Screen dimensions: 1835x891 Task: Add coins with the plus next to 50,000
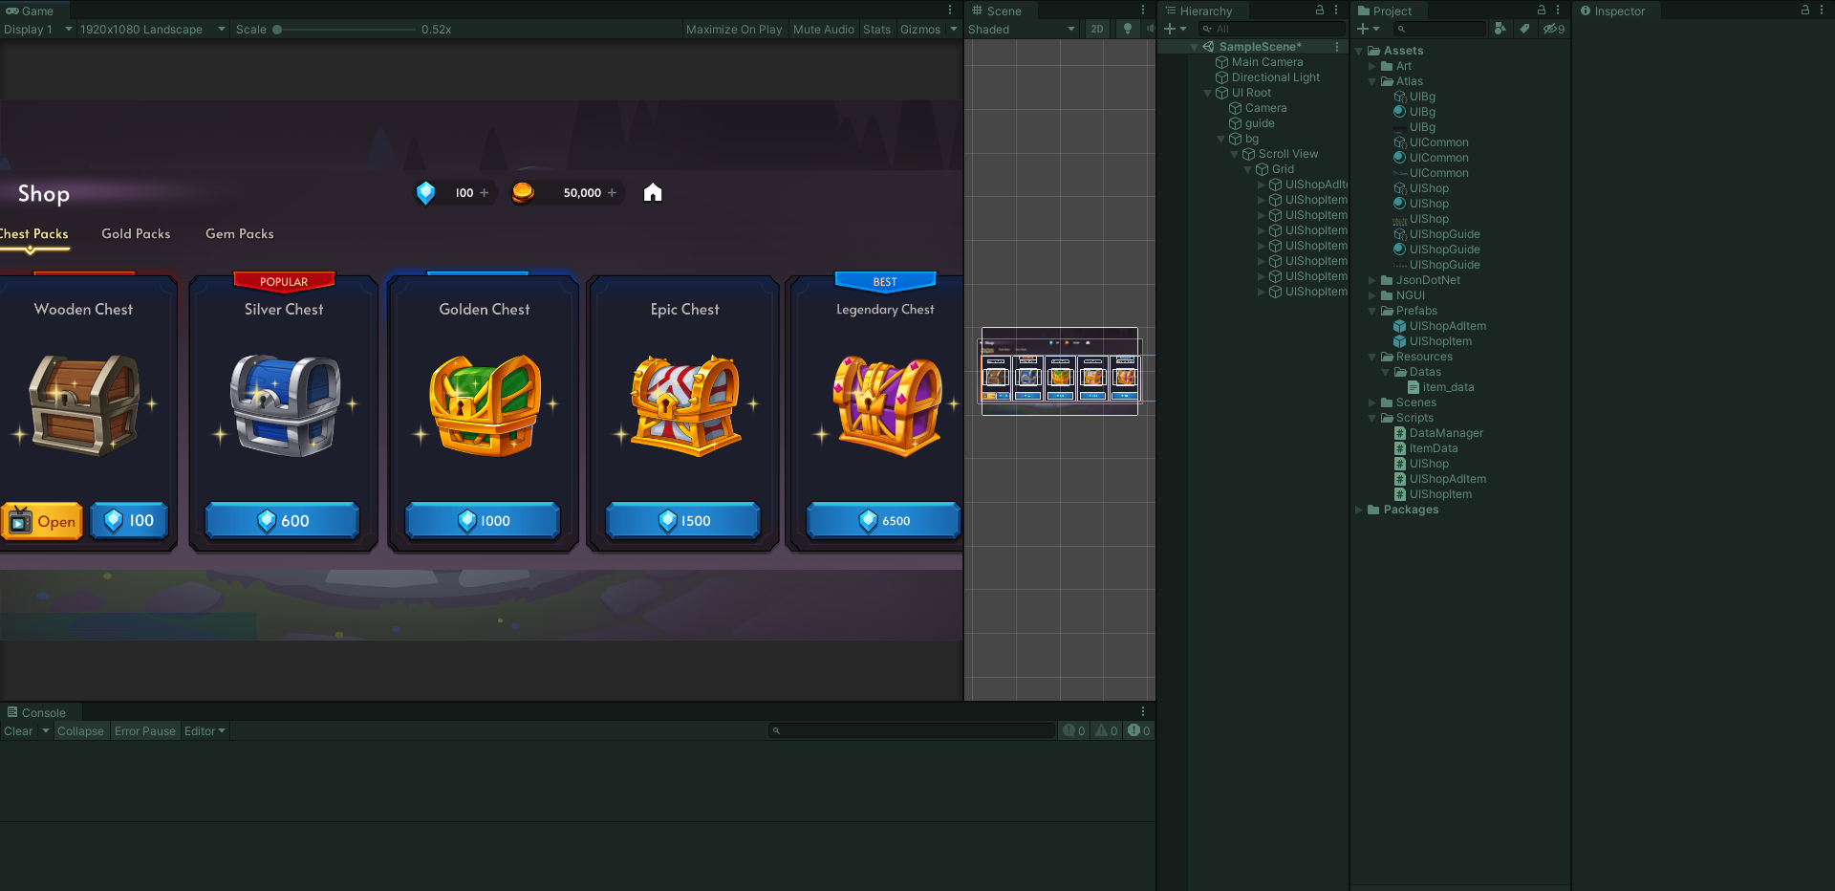[613, 193]
